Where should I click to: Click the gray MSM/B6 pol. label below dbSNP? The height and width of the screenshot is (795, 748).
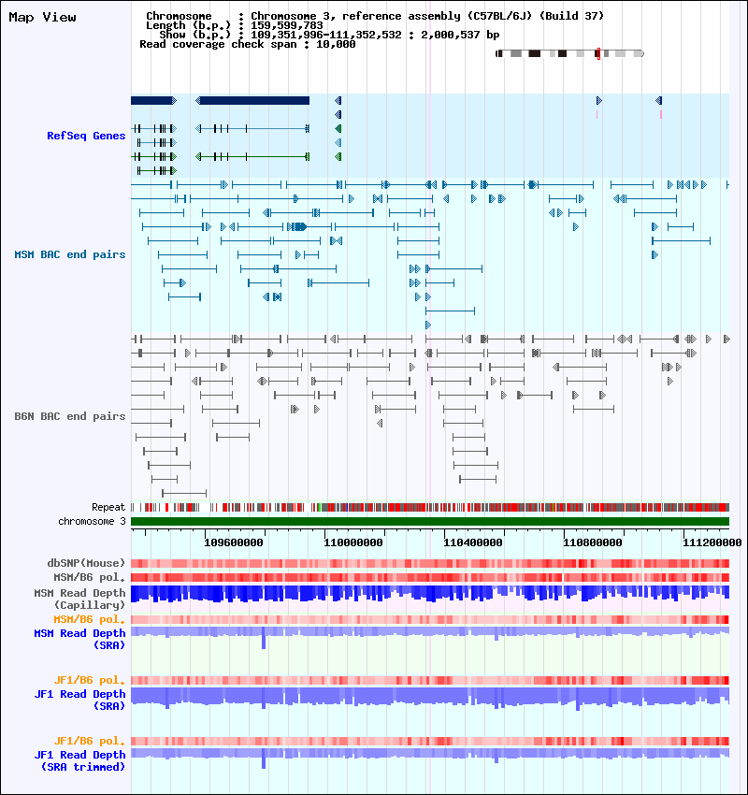[90, 577]
